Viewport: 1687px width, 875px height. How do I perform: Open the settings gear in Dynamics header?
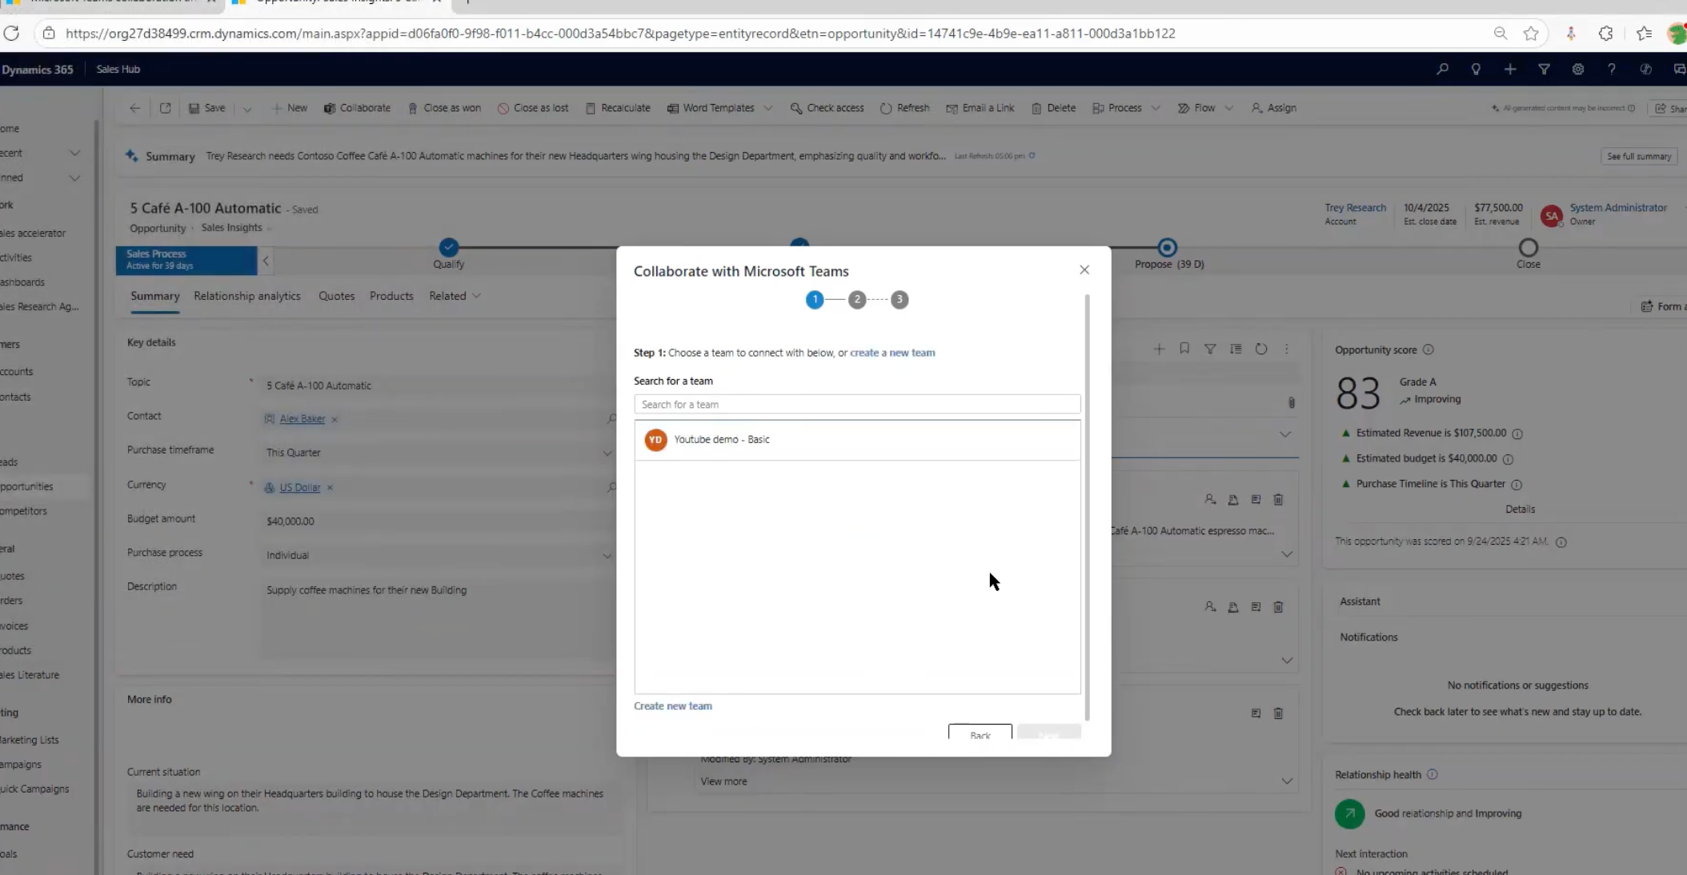click(1577, 70)
